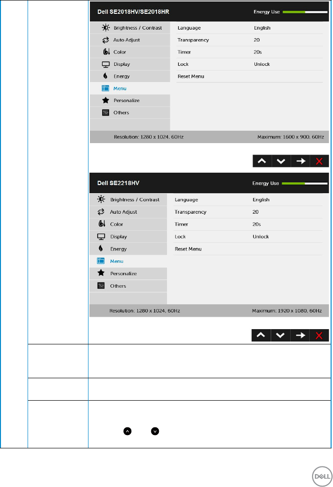Select Auto Adjust label in SE2018HV menu
Screen dimensions: 333x487
[x=127, y=40]
